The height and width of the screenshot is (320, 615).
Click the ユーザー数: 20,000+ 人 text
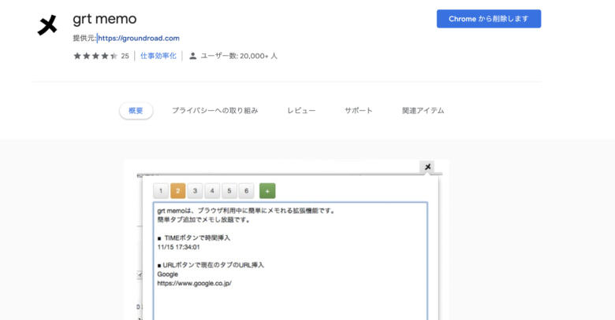point(239,56)
